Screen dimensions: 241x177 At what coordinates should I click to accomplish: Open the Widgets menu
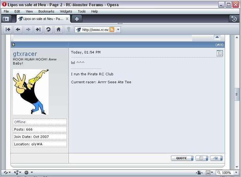(x=66, y=11)
